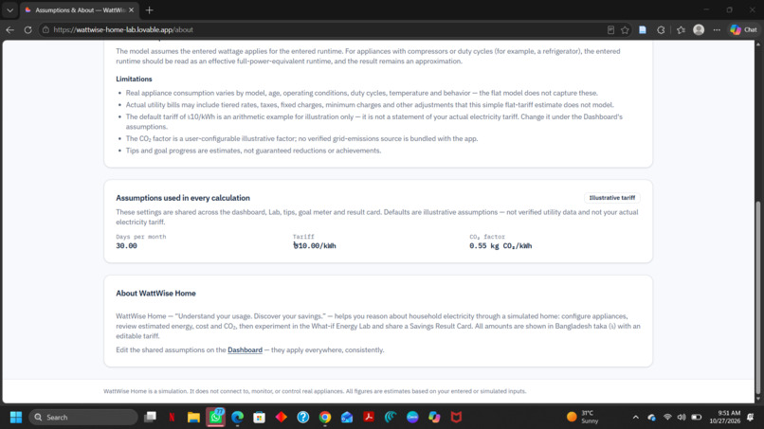Open immersive reader icon in address bar
The width and height of the screenshot is (764, 429).
pos(610,29)
